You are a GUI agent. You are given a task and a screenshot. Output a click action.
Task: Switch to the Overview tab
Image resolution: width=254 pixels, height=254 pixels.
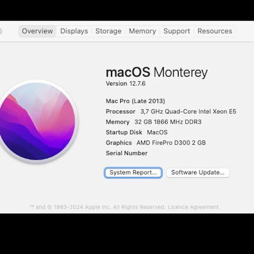pyautogui.click(x=38, y=31)
